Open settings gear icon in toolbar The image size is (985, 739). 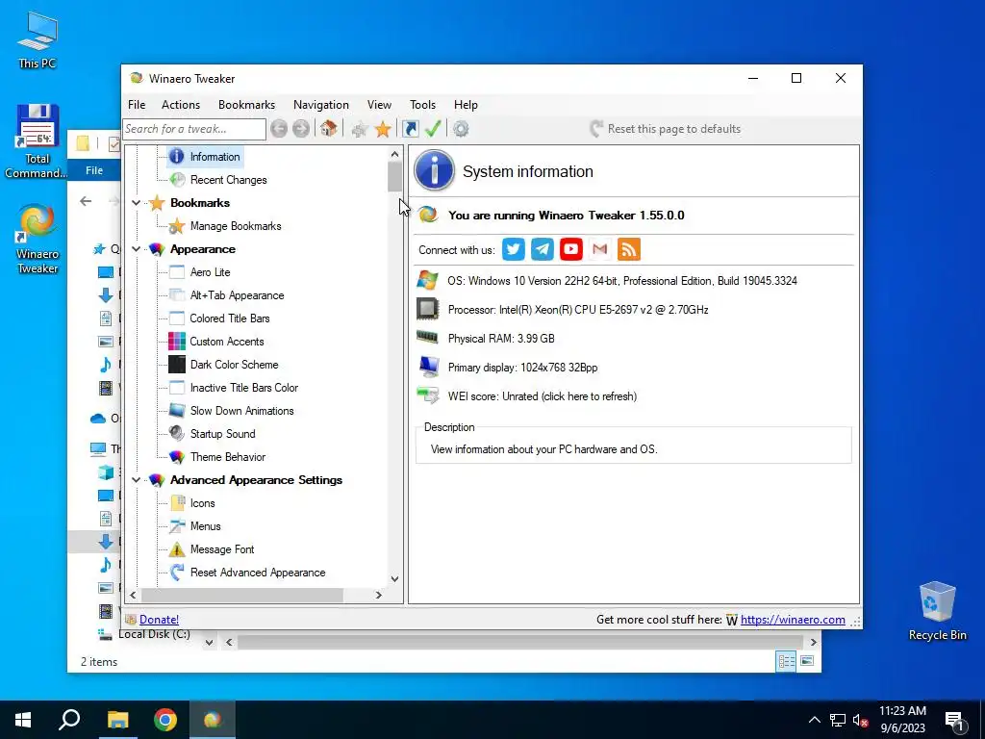pyautogui.click(x=461, y=129)
